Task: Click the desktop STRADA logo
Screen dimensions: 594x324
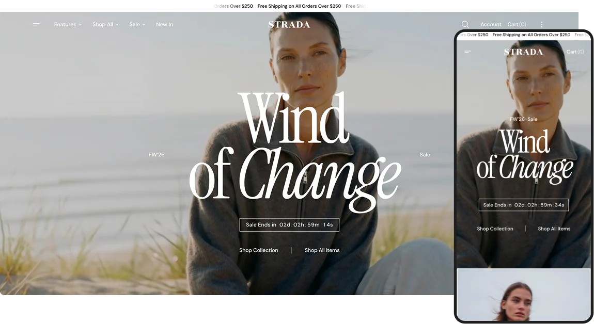Action: (x=289, y=25)
